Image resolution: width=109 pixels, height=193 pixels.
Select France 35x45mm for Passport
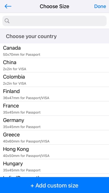click(x=54, y=108)
